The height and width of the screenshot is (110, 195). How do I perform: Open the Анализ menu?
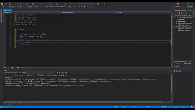45,4
